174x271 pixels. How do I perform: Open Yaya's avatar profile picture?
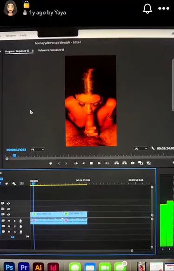coord(11,8)
